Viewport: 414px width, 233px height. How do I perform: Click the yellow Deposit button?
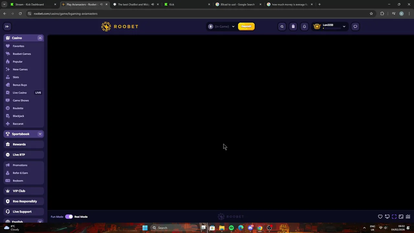(x=246, y=27)
